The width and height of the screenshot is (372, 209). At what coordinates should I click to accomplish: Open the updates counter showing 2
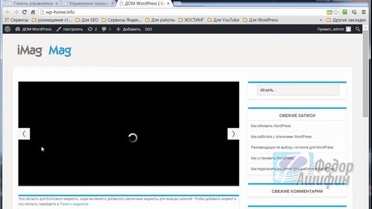[92, 29]
